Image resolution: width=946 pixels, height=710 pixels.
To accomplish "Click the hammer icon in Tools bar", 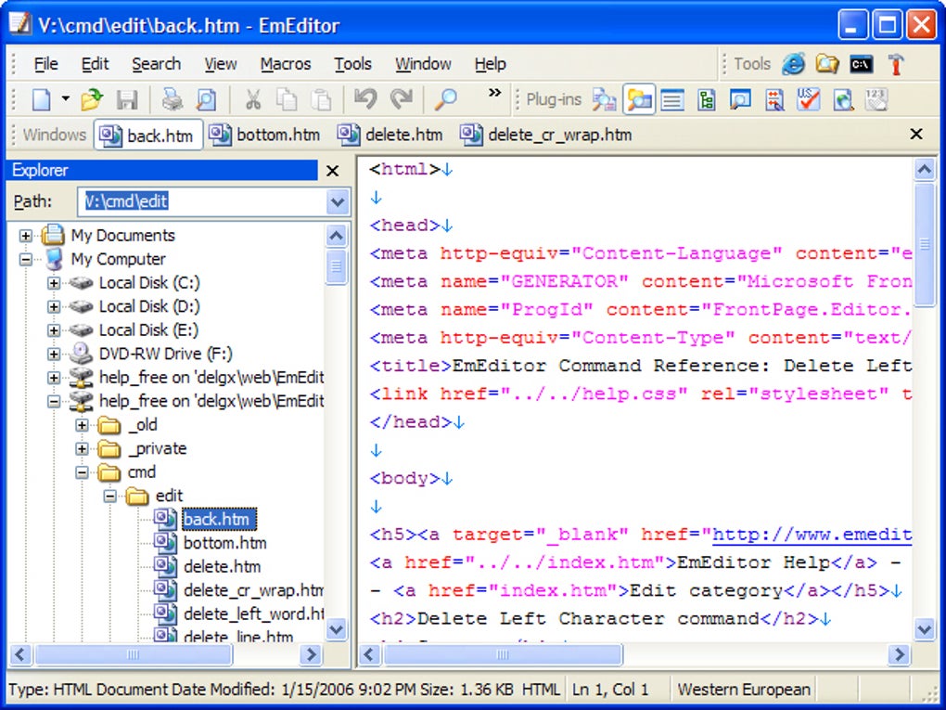I will click(896, 63).
